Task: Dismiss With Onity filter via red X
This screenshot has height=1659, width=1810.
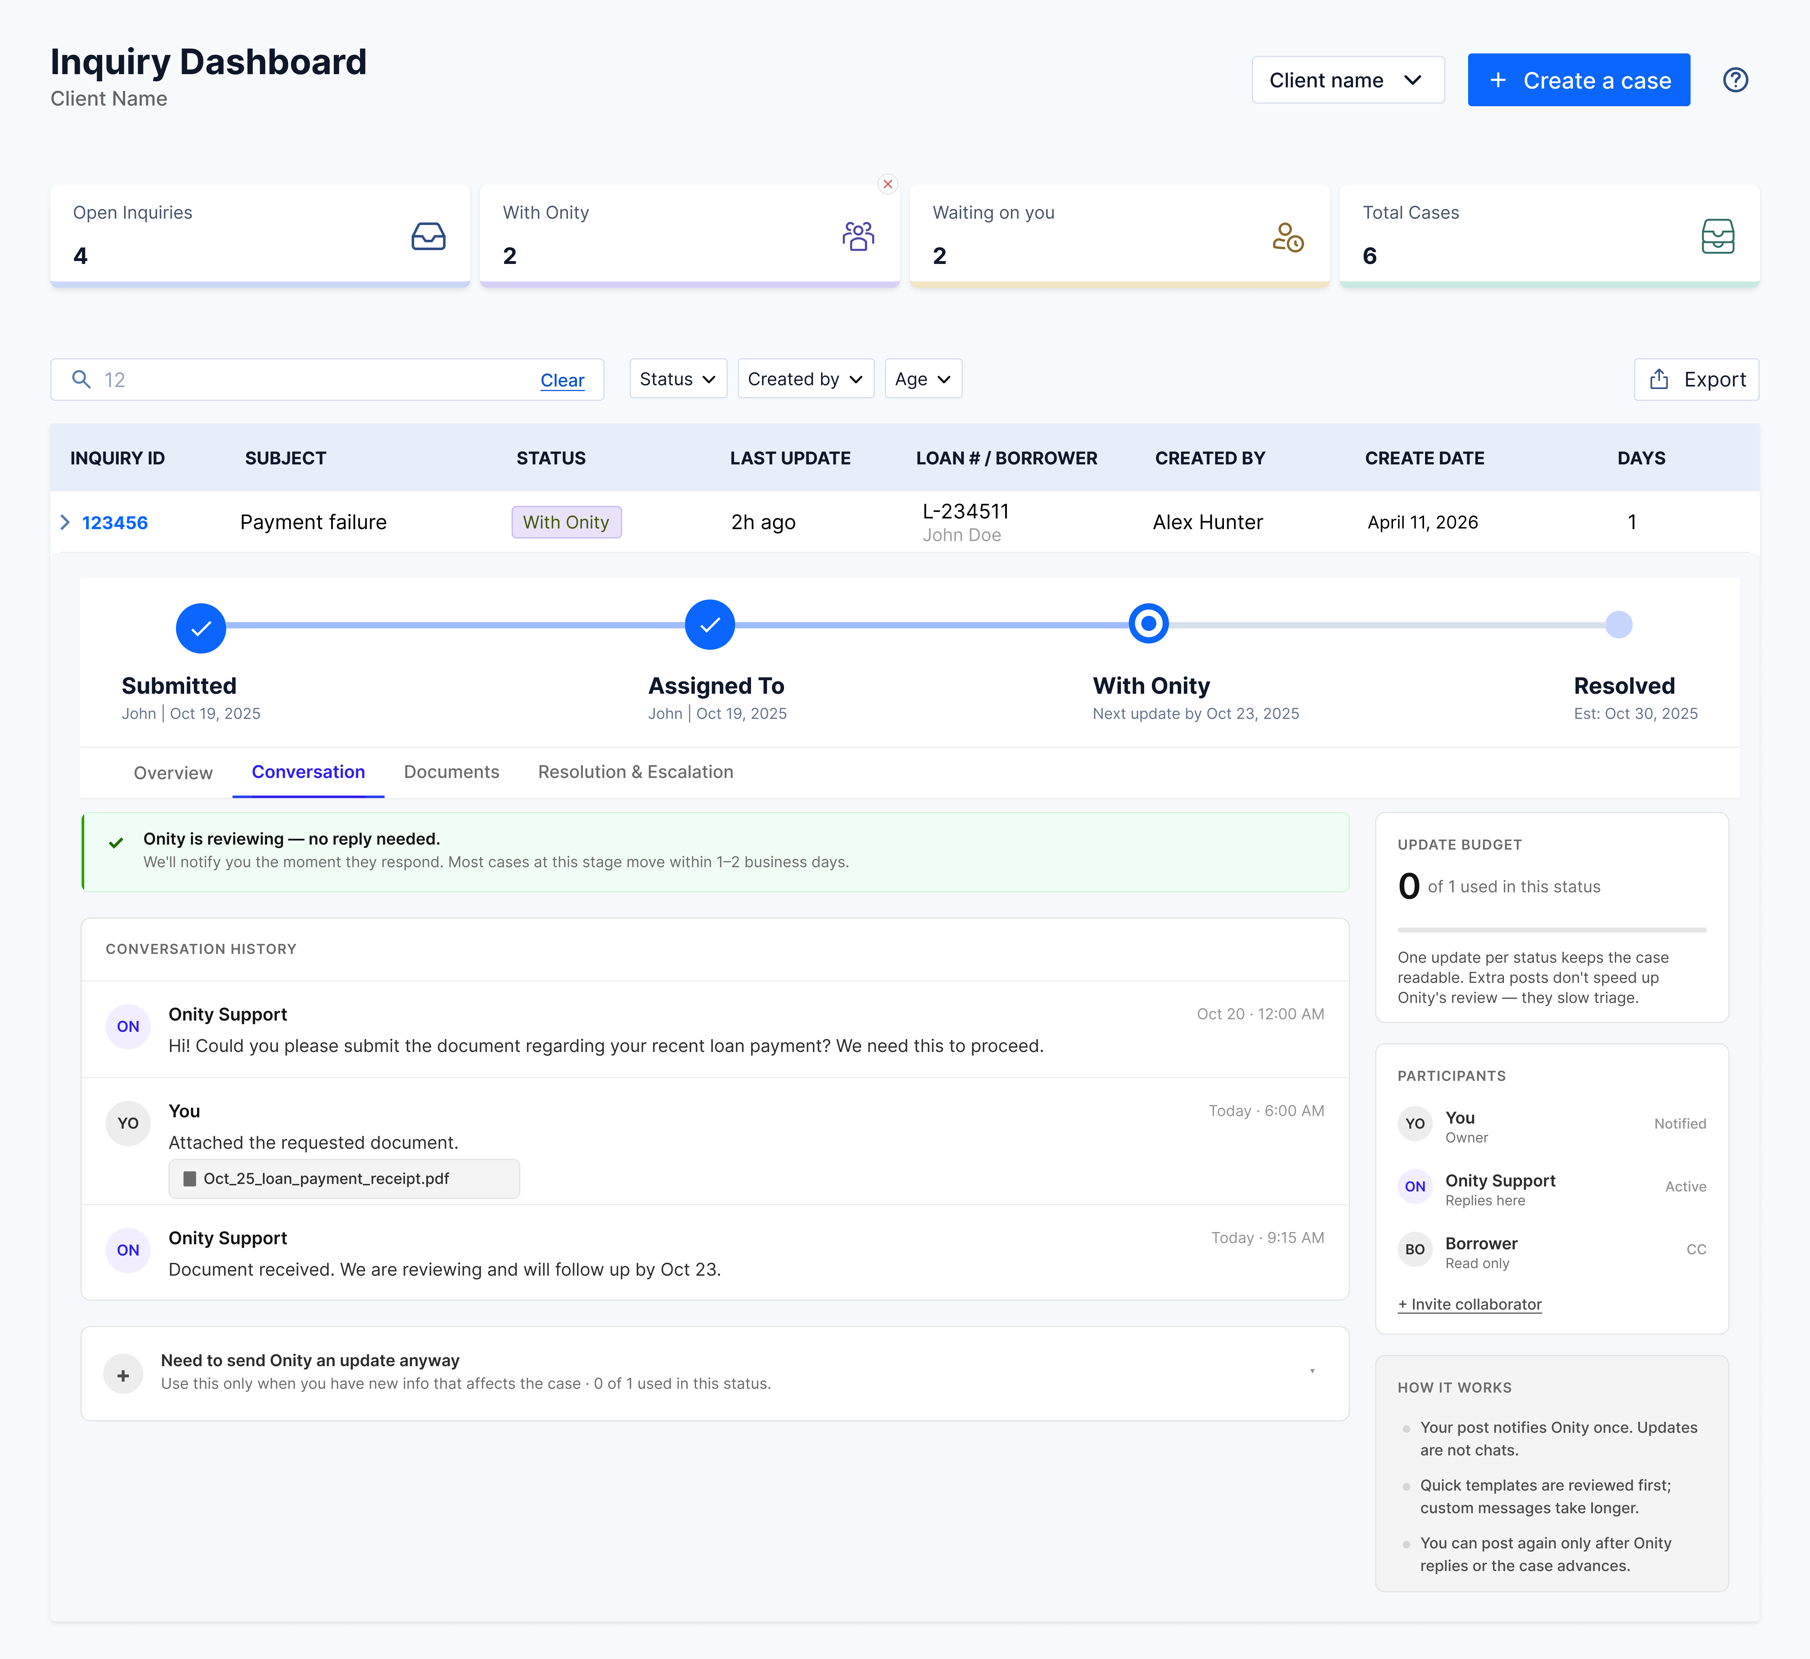Action: tap(888, 184)
